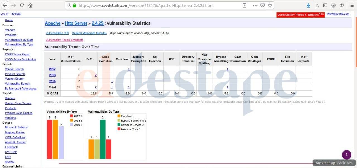This screenshot has width=357, height=168.
Task: Reload the page with the refresh icon
Action: click(x=22, y=5)
